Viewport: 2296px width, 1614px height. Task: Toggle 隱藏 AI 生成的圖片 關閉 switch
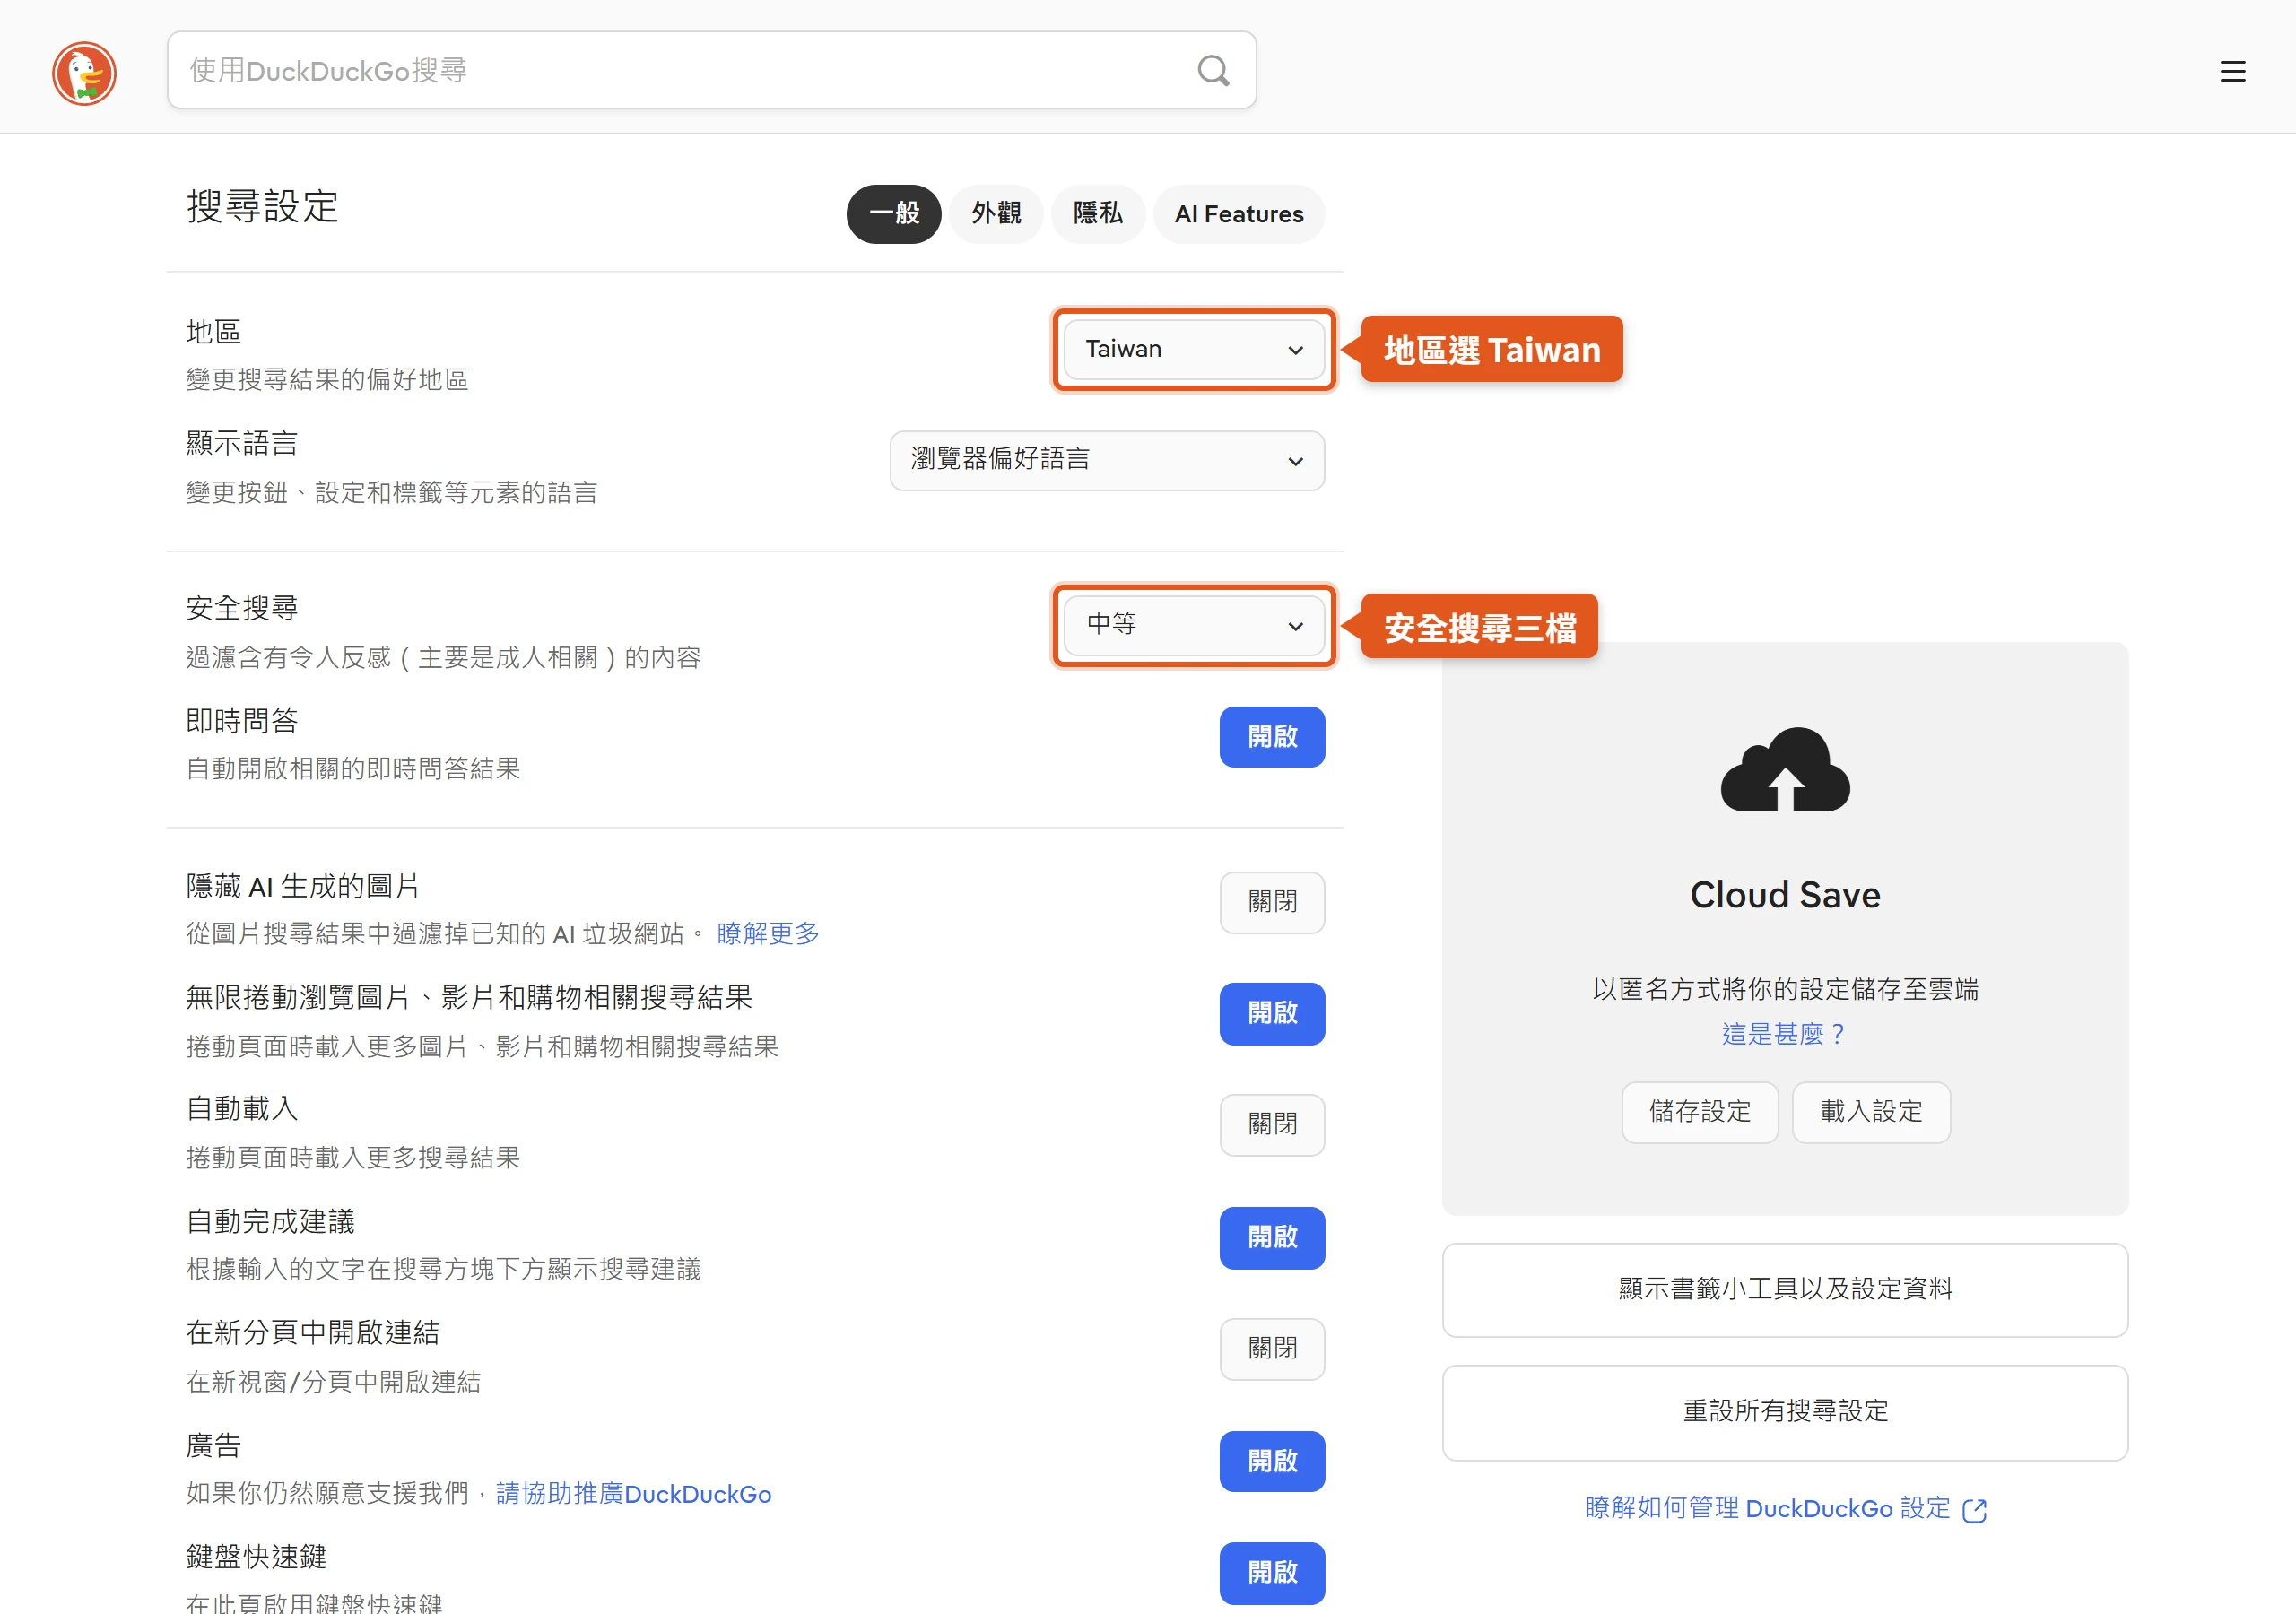(1272, 902)
